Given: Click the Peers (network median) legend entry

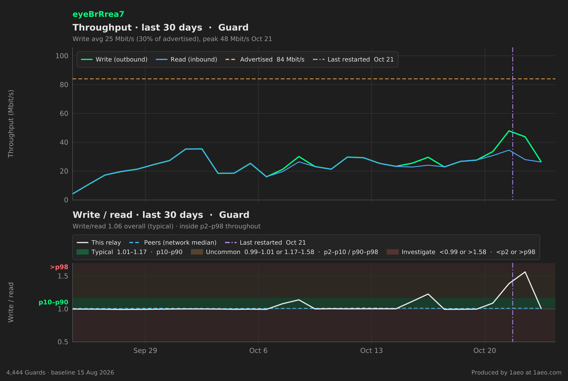Looking at the screenshot, I should [x=173, y=243].
